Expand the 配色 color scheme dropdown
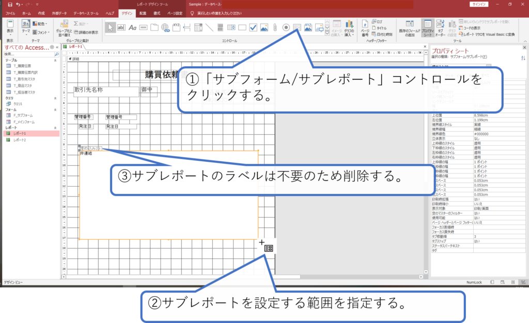 [41, 24]
